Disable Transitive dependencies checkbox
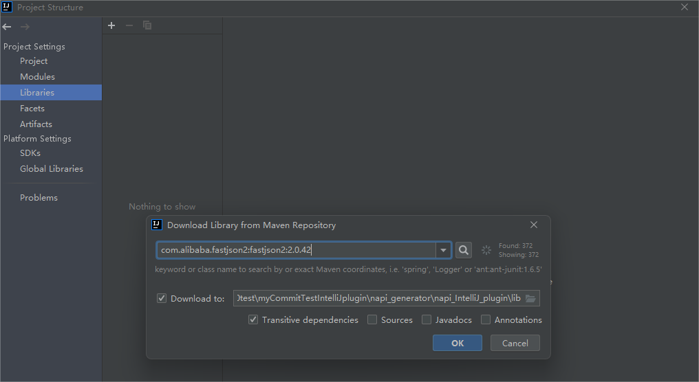The height and width of the screenshot is (382, 699). coord(253,319)
